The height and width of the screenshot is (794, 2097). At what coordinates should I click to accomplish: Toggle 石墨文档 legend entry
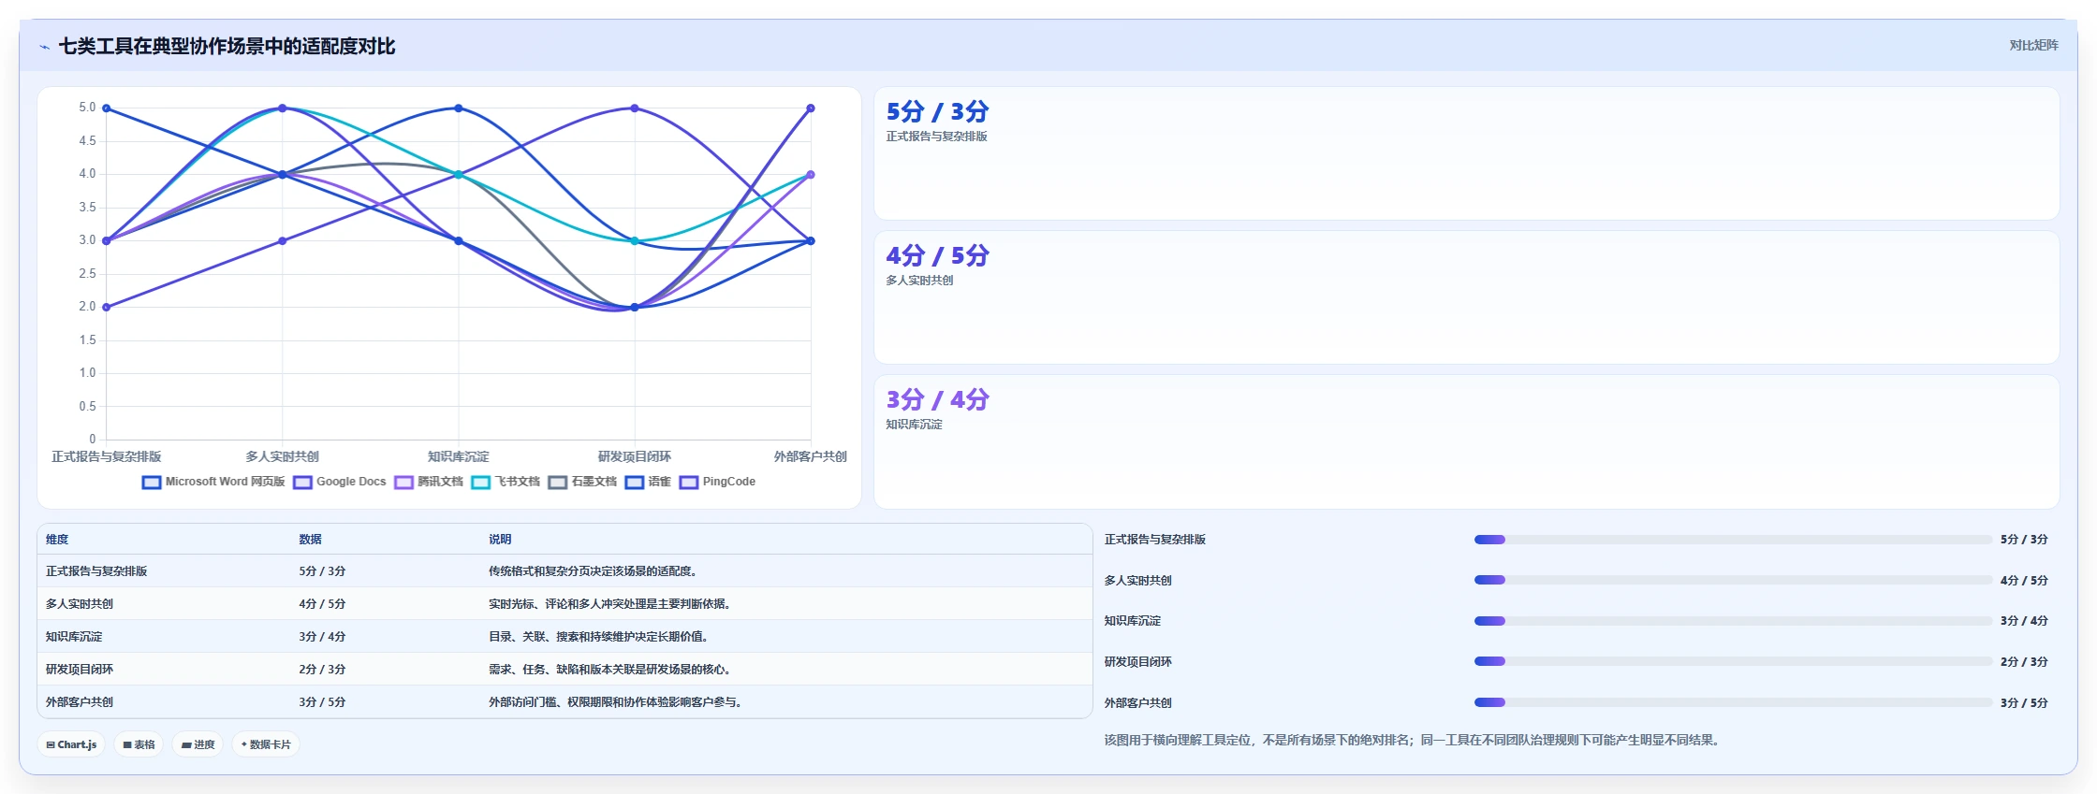(583, 482)
